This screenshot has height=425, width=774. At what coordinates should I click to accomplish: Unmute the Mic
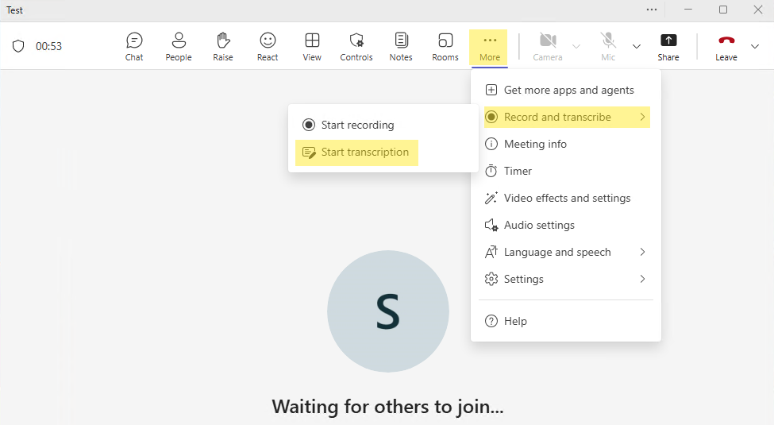pyautogui.click(x=608, y=46)
